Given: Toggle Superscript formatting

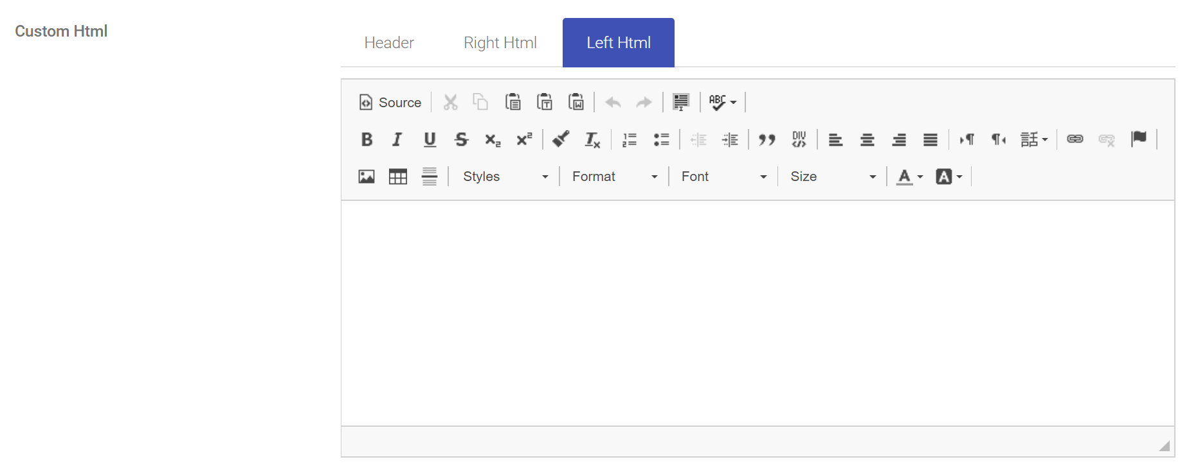Looking at the screenshot, I should [524, 139].
